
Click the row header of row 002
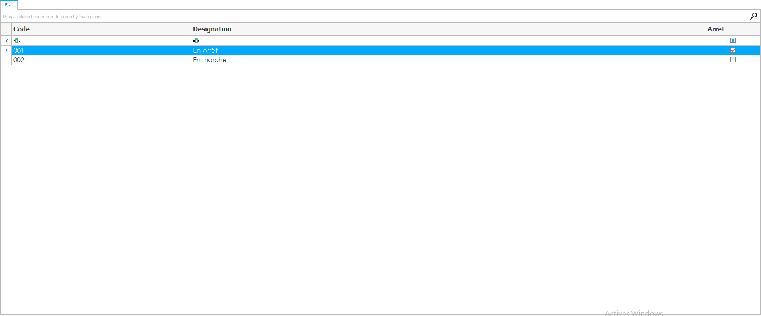click(6, 60)
